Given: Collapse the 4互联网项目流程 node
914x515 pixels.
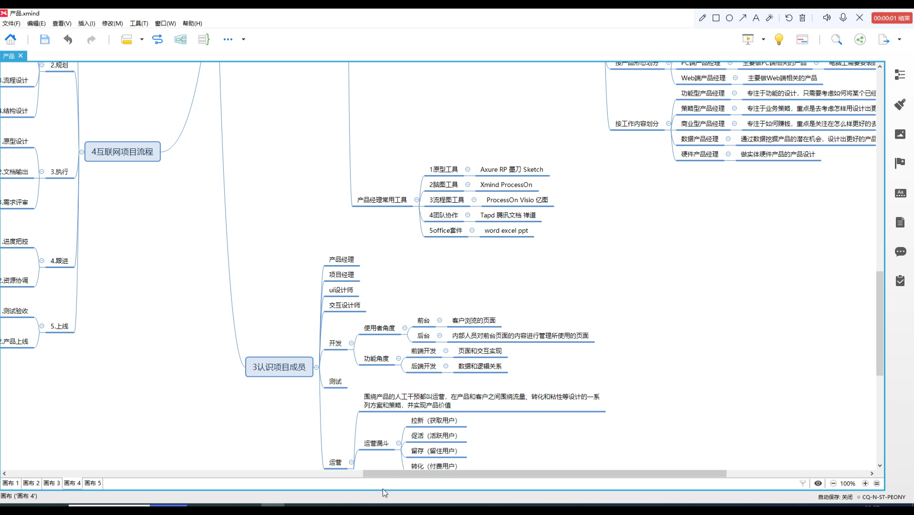Looking at the screenshot, I should (82, 152).
